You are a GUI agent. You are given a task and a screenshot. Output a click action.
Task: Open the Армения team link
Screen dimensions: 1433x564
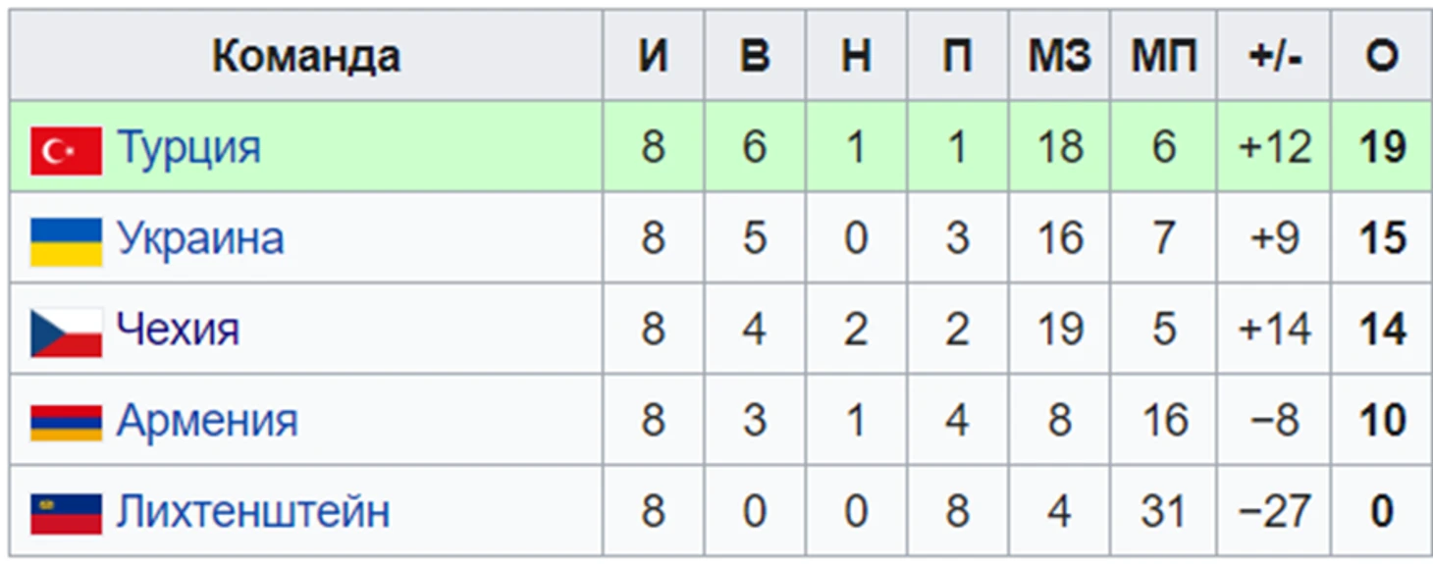tap(206, 421)
